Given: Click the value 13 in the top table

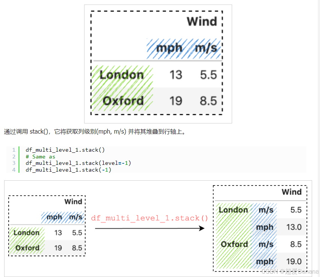Looking at the screenshot, I should [176, 75].
